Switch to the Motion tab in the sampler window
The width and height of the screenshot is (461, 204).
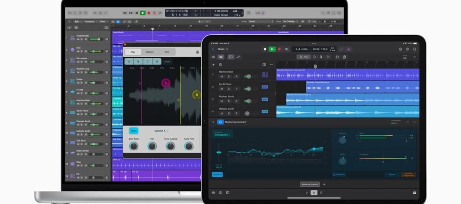click(150, 52)
